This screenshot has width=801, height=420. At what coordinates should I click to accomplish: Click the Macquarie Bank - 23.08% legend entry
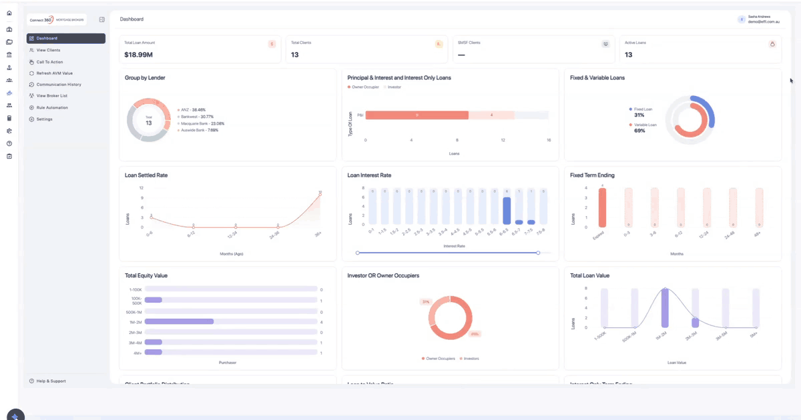coord(201,123)
